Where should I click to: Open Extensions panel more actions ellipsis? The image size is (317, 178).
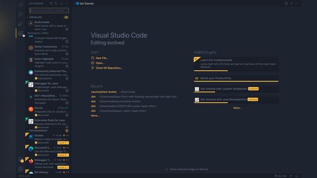click(67, 3)
